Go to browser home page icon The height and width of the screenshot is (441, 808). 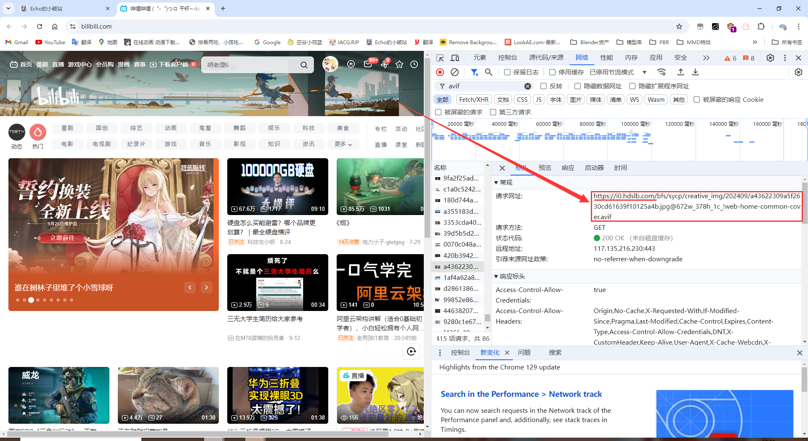pyautogui.click(x=55, y=27)
